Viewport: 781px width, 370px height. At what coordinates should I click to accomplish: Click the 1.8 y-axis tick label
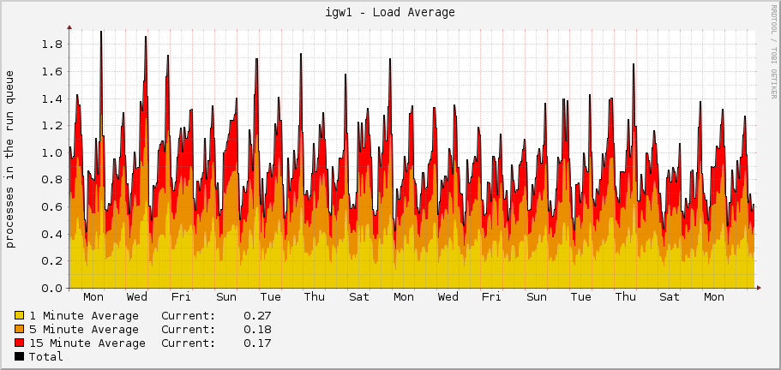pos(52,45)
